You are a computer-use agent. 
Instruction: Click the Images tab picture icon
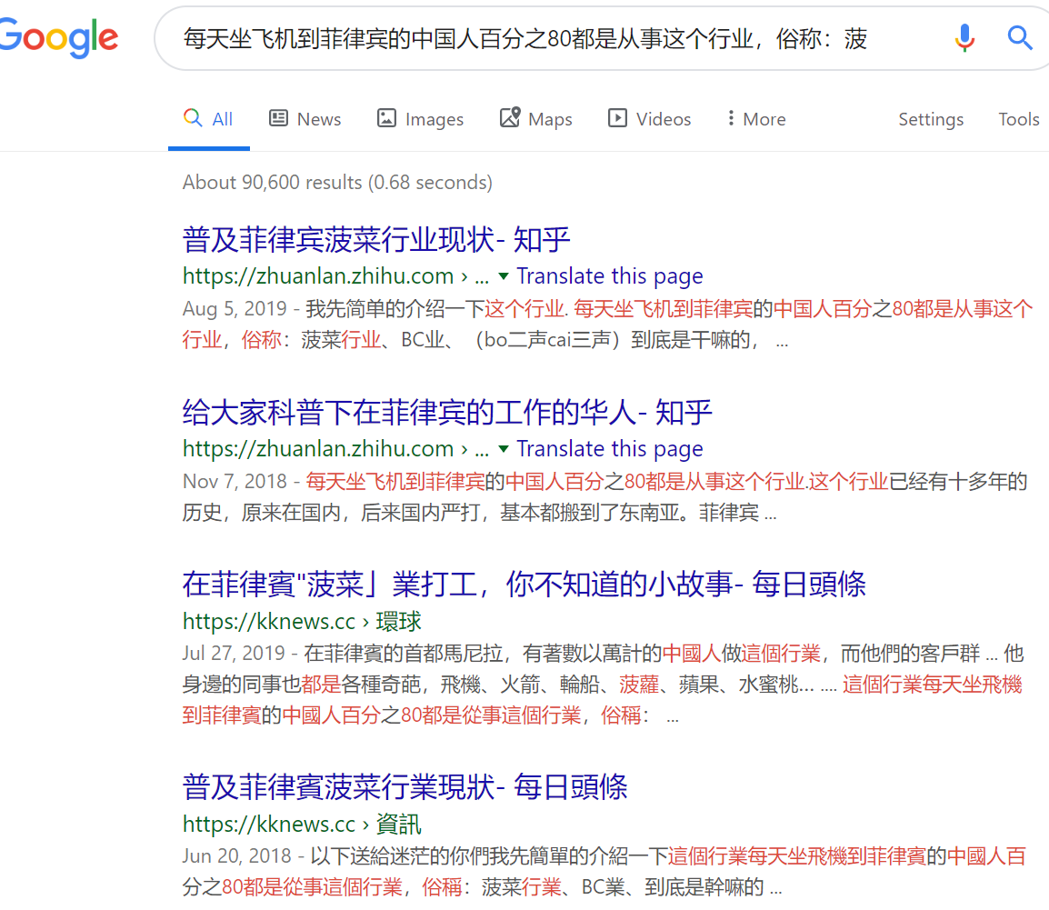coord(386,118)
